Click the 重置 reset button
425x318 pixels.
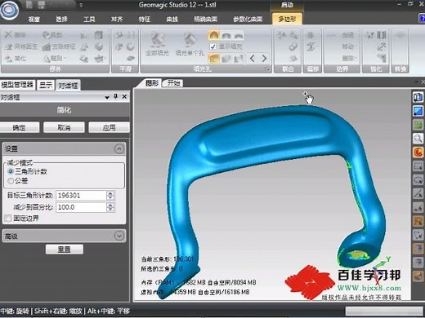pyautogui.click(x=65, y=249)
